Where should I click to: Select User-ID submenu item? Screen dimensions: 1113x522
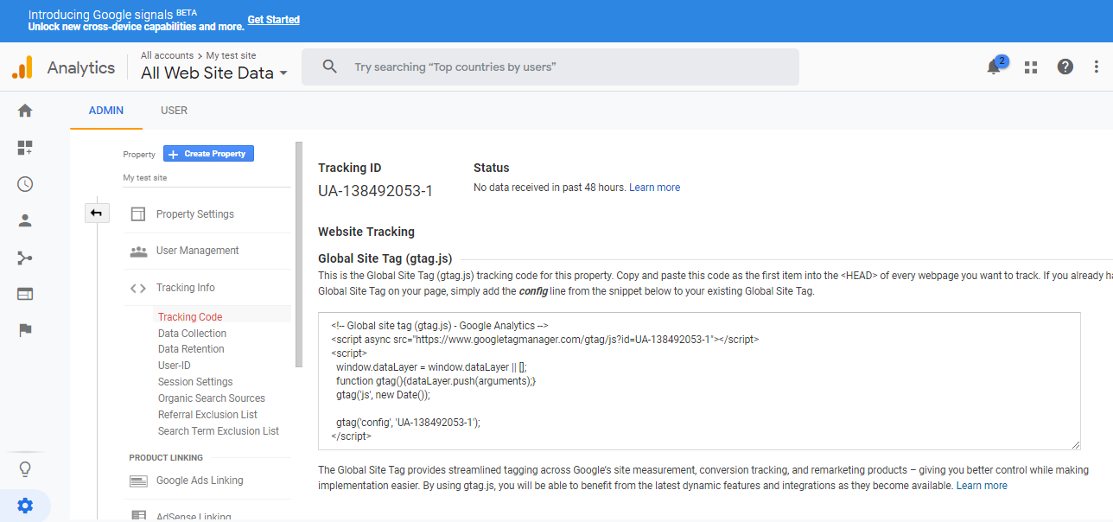175,366
